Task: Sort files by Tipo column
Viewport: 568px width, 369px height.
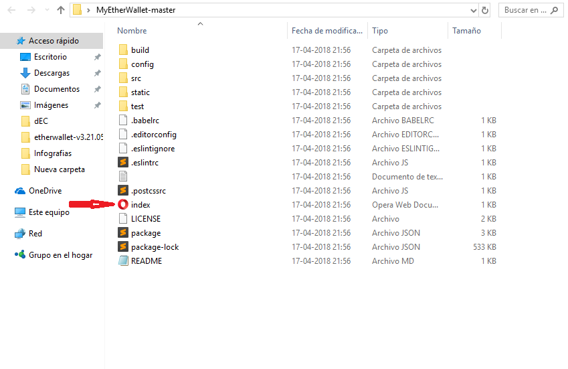Action: tap(380, 31)
